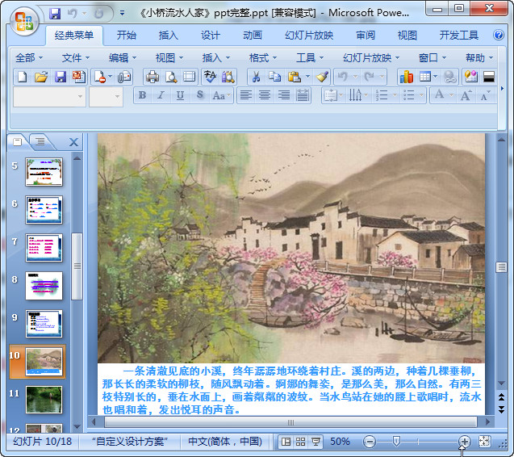Image resolution: width=514 pixels, height=457 pixels.
Task: Switch to the 动画 ribbon tab
Action: 252,35
